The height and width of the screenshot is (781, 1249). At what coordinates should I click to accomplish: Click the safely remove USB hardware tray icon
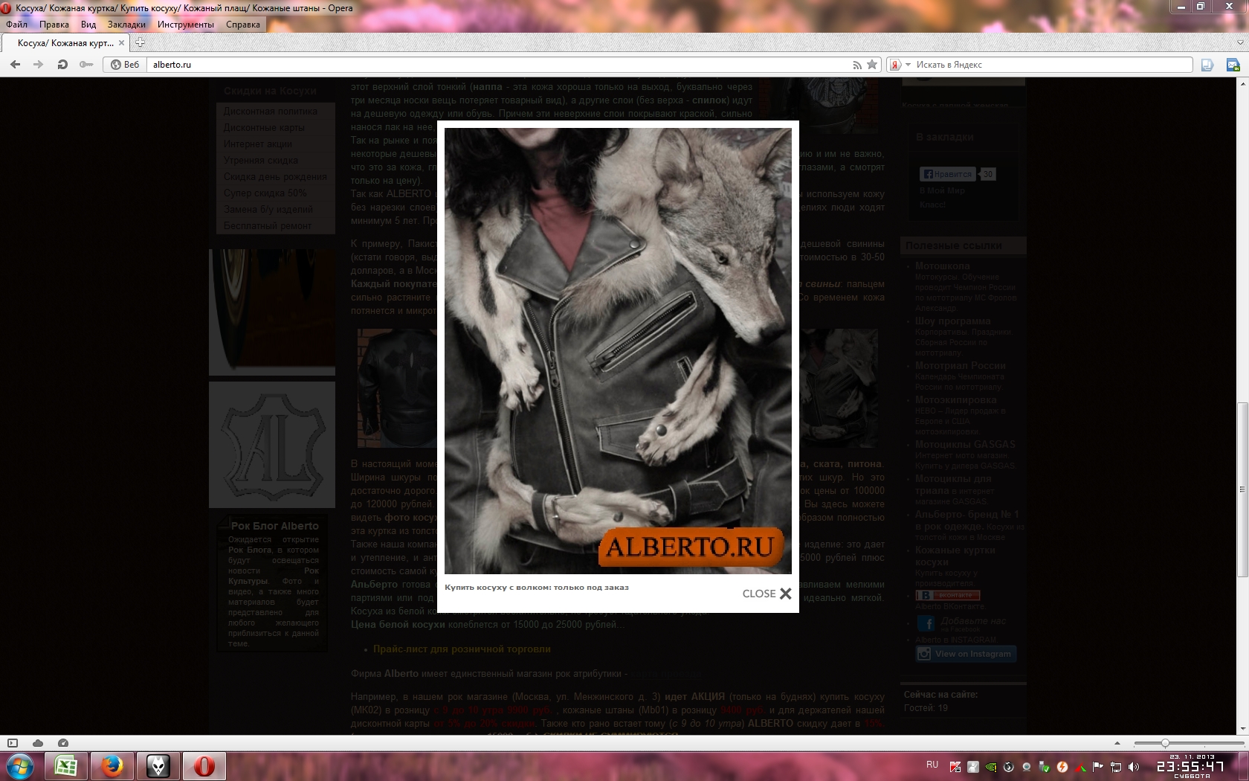point(1045,767)
